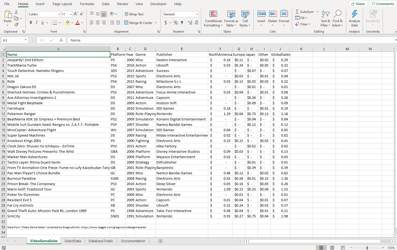The height and width of the screenshot is (250, 397).
Task: Decrease the cell indent
Action: tap(112, 23)
